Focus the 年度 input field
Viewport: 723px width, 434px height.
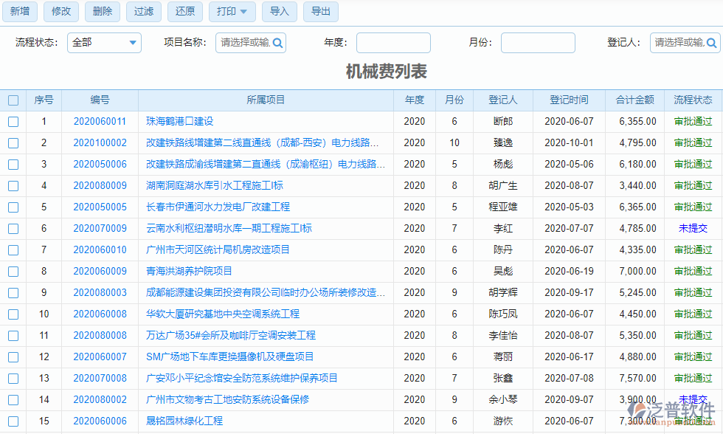pyautogui.click(x=393, y=43)
